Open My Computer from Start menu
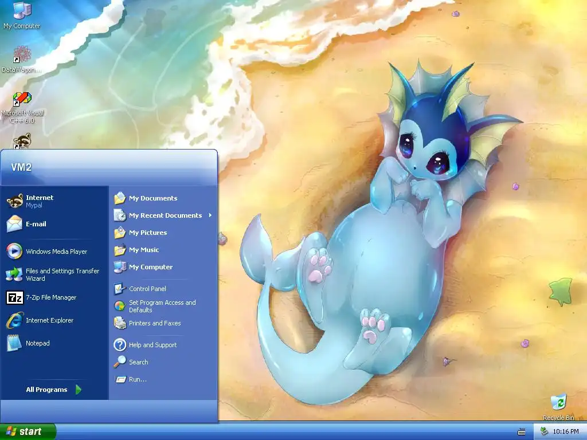The width and height of the screenshot is (587, 440). pos(163,267)
